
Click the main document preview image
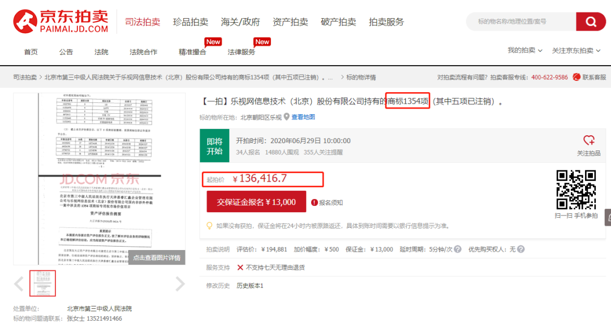[x=100, y=179]
